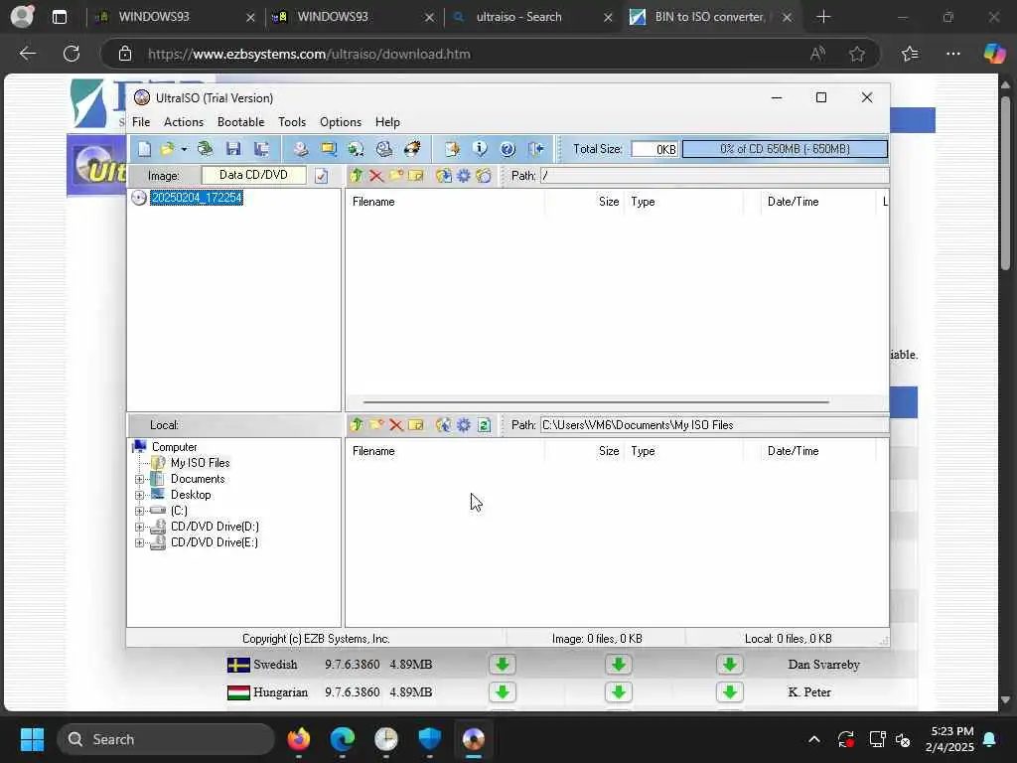This screenshot has height=763, width=1017.
Task: Click the registration icon left of the info icon
Action: 452,149
